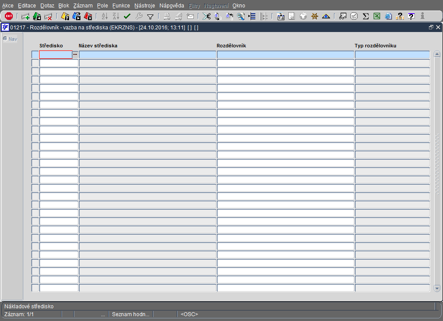Close the 01217 Rozdělovník form window
443x321 pixels.
pyautogui.click(x=438, y=27)
